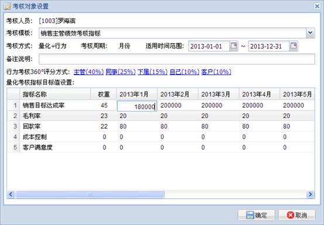The image size is (324, 225).
Task: Click 成本控制 January value 0
Action: [121, 137]
